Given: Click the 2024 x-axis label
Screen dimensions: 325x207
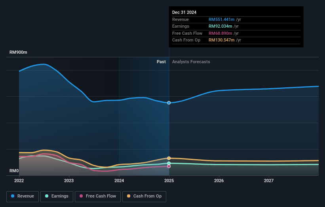Looking at the screenshot, I should click(119, 181).
